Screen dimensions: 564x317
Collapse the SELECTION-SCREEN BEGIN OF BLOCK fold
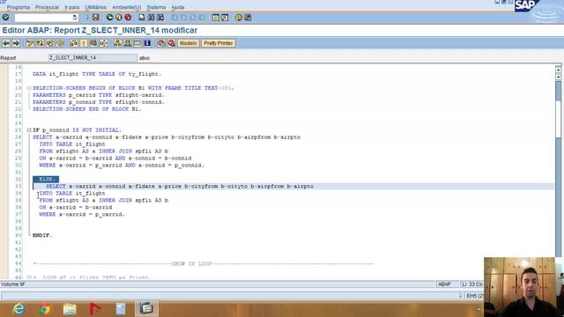coord(29,88)
